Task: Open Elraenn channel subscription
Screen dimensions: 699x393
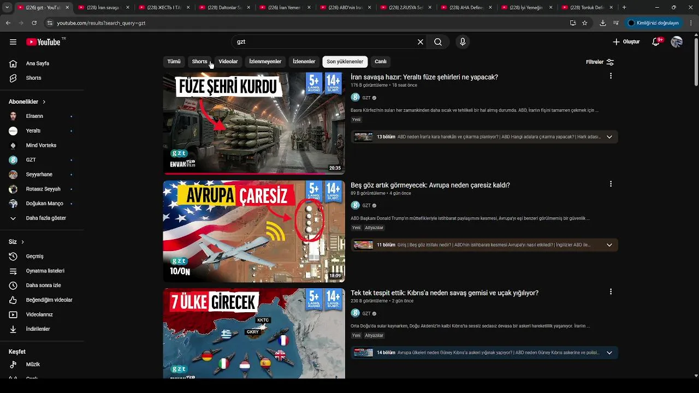Action: (42, 116)
